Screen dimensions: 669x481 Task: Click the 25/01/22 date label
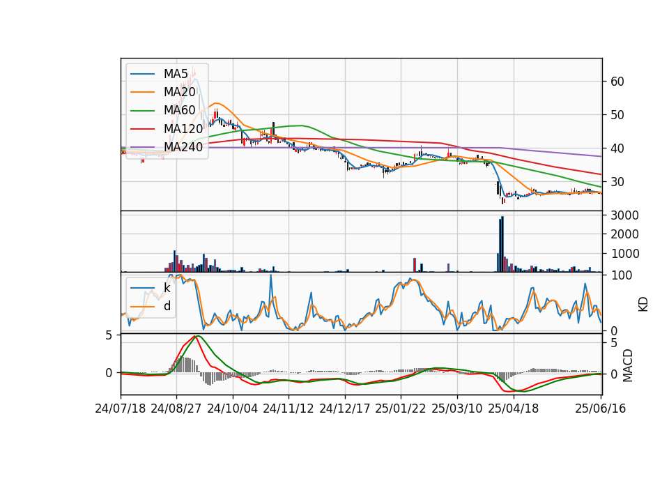click(x=401, y=409)
